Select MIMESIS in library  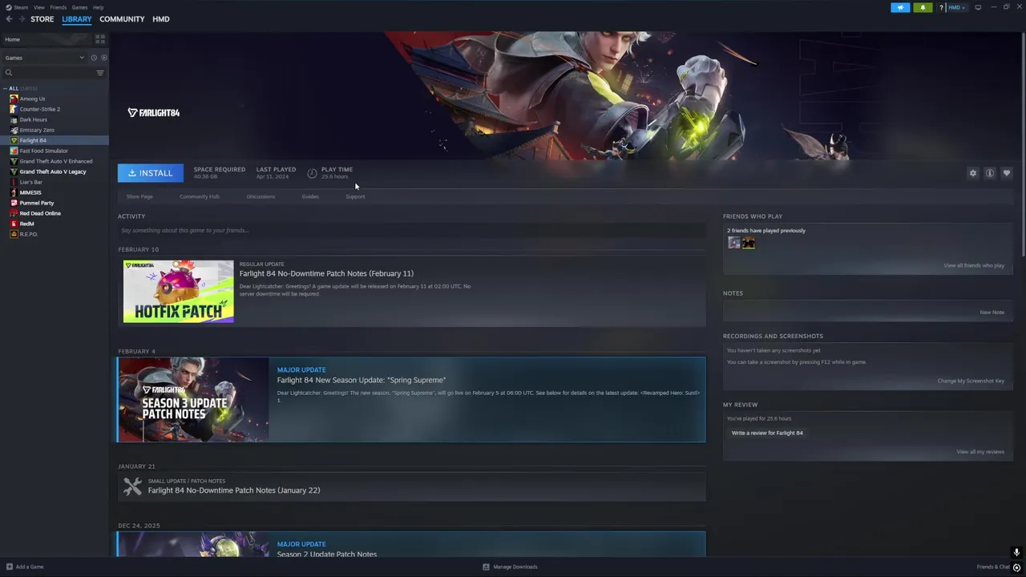55,192
